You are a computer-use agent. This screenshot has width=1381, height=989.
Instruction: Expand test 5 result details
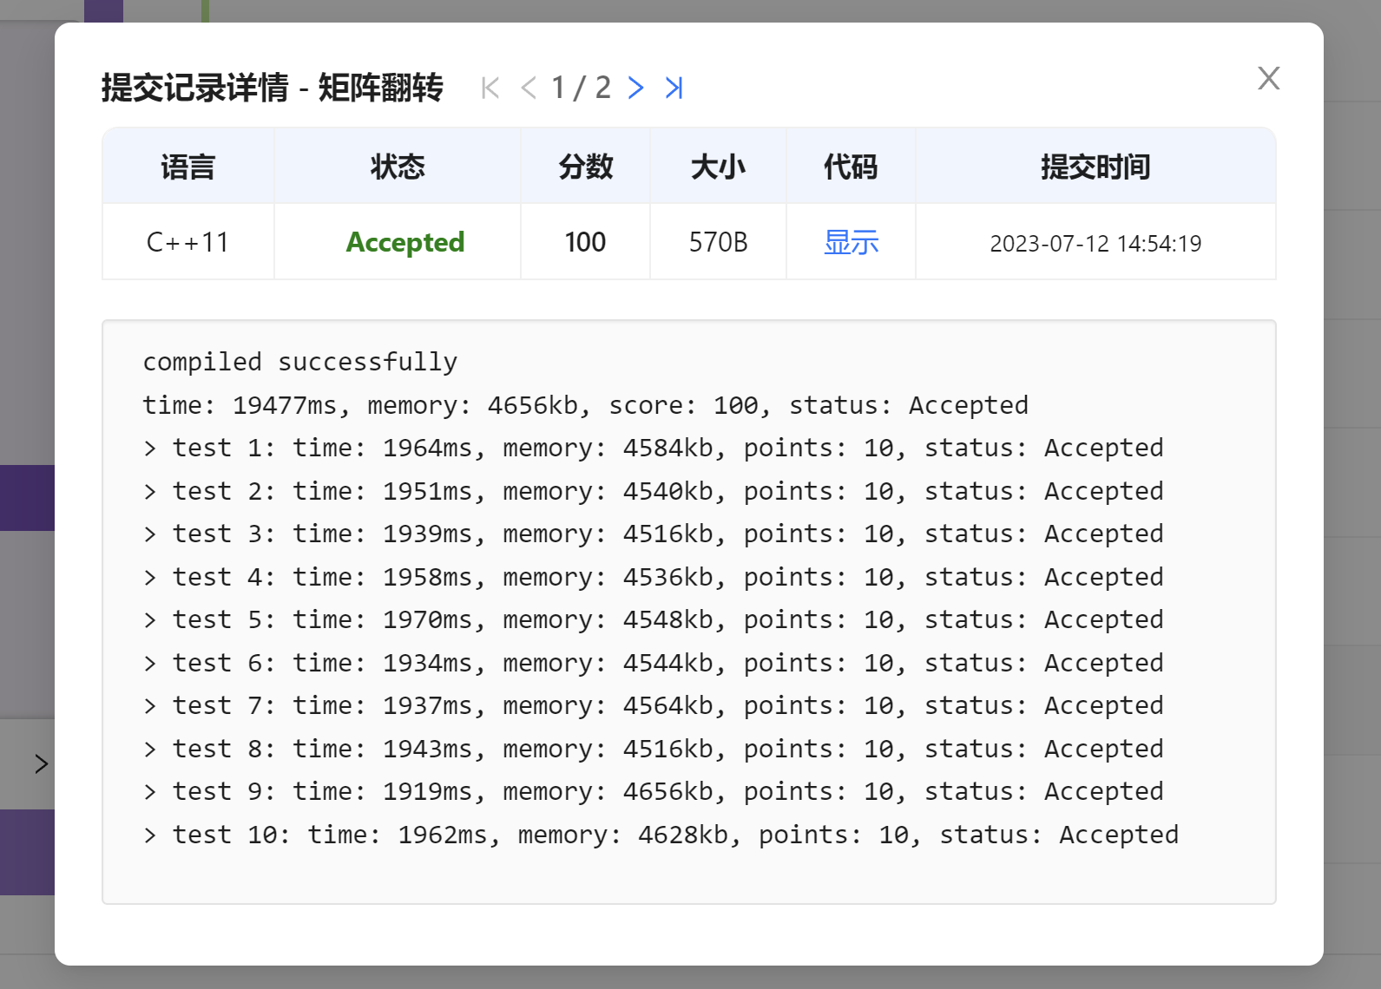tap(150, 620)
